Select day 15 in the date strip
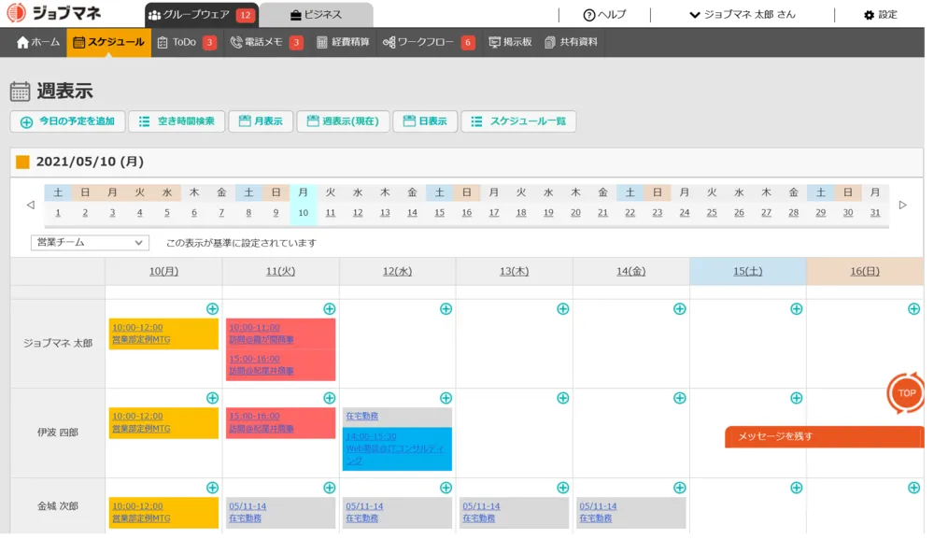Image resolution: width=934 pixels, height=539 pixels. coord(440,213)
